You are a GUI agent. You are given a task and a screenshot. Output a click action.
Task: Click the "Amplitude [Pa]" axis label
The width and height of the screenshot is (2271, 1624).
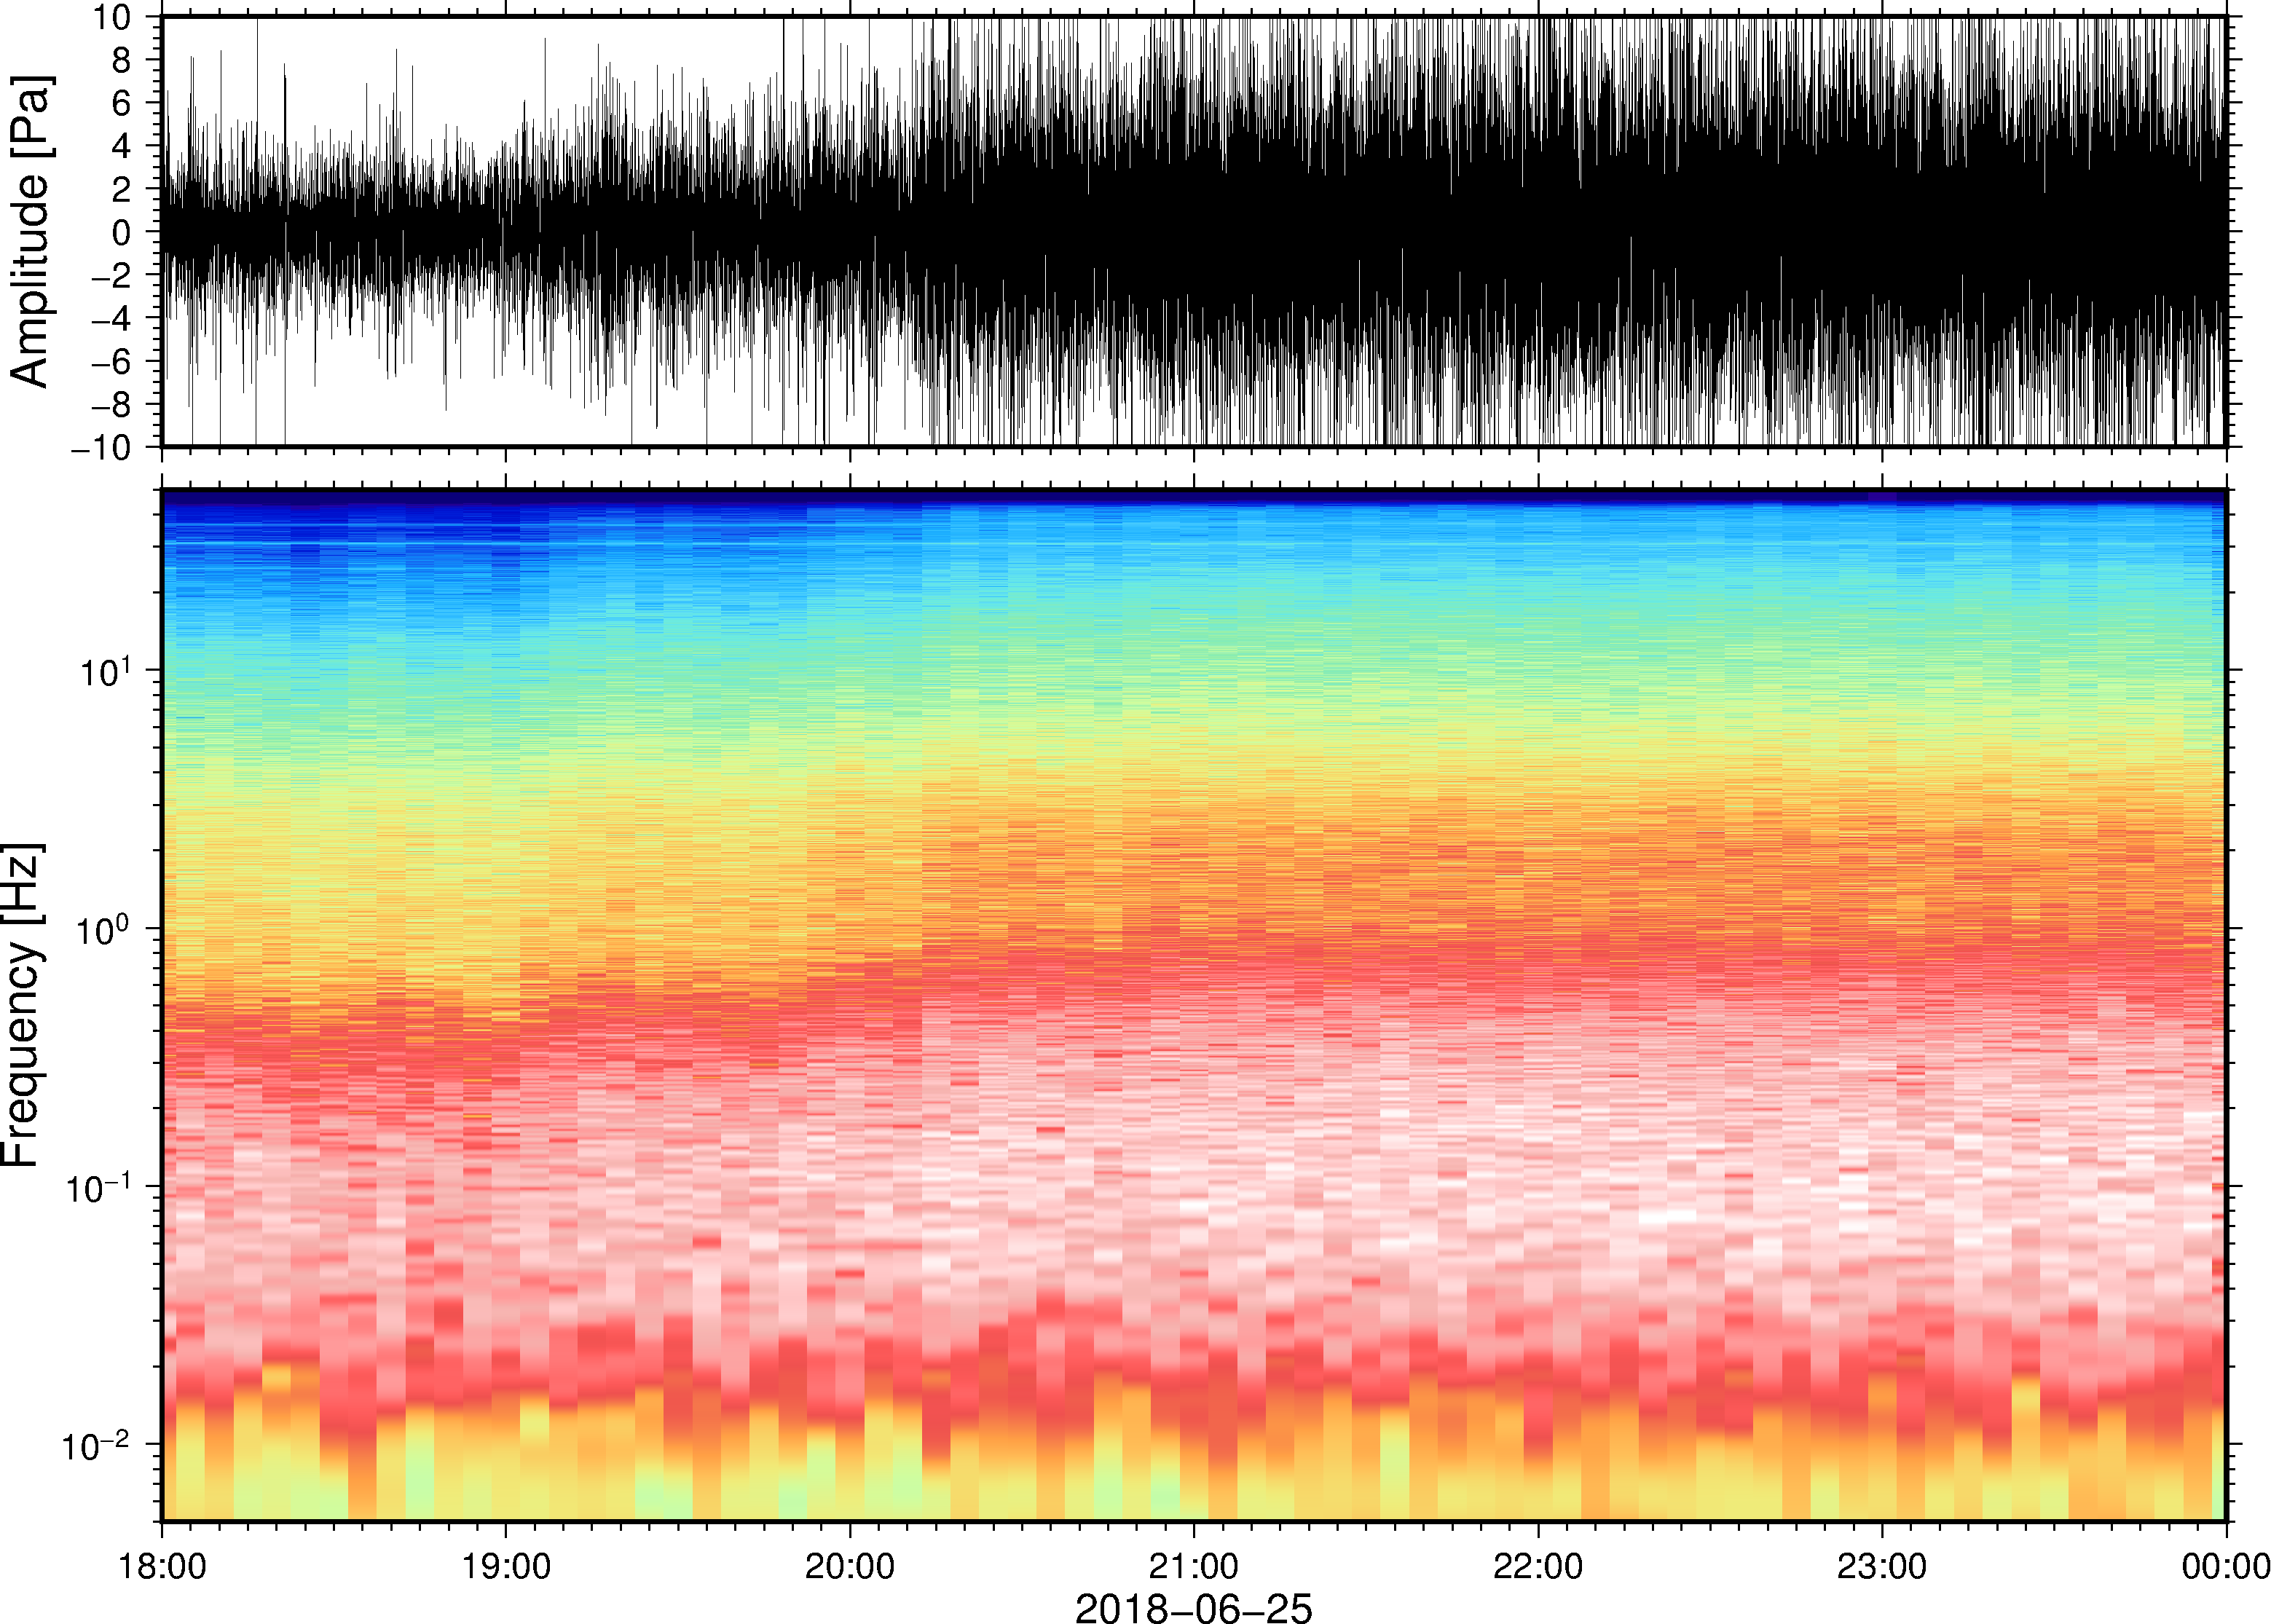[31, 231]
